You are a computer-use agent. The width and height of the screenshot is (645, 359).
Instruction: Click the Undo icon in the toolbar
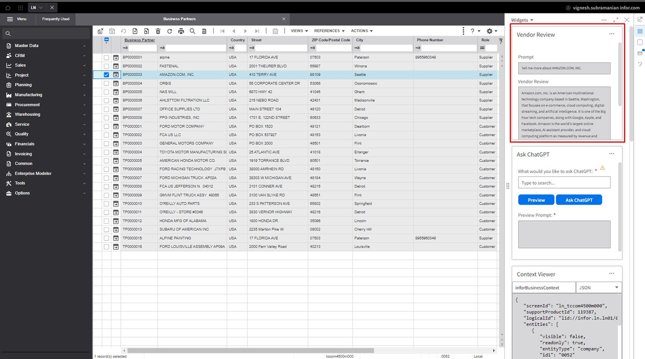tap(124, 30)
